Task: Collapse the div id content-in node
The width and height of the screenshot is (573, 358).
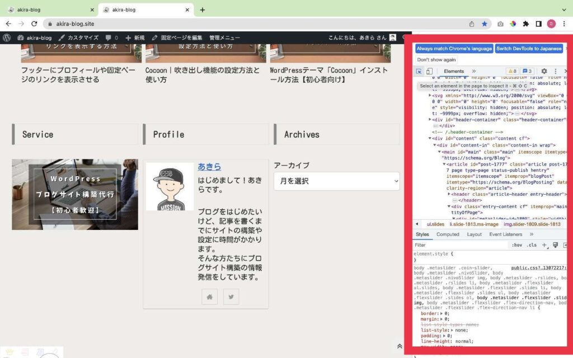Action: [434, 145]
